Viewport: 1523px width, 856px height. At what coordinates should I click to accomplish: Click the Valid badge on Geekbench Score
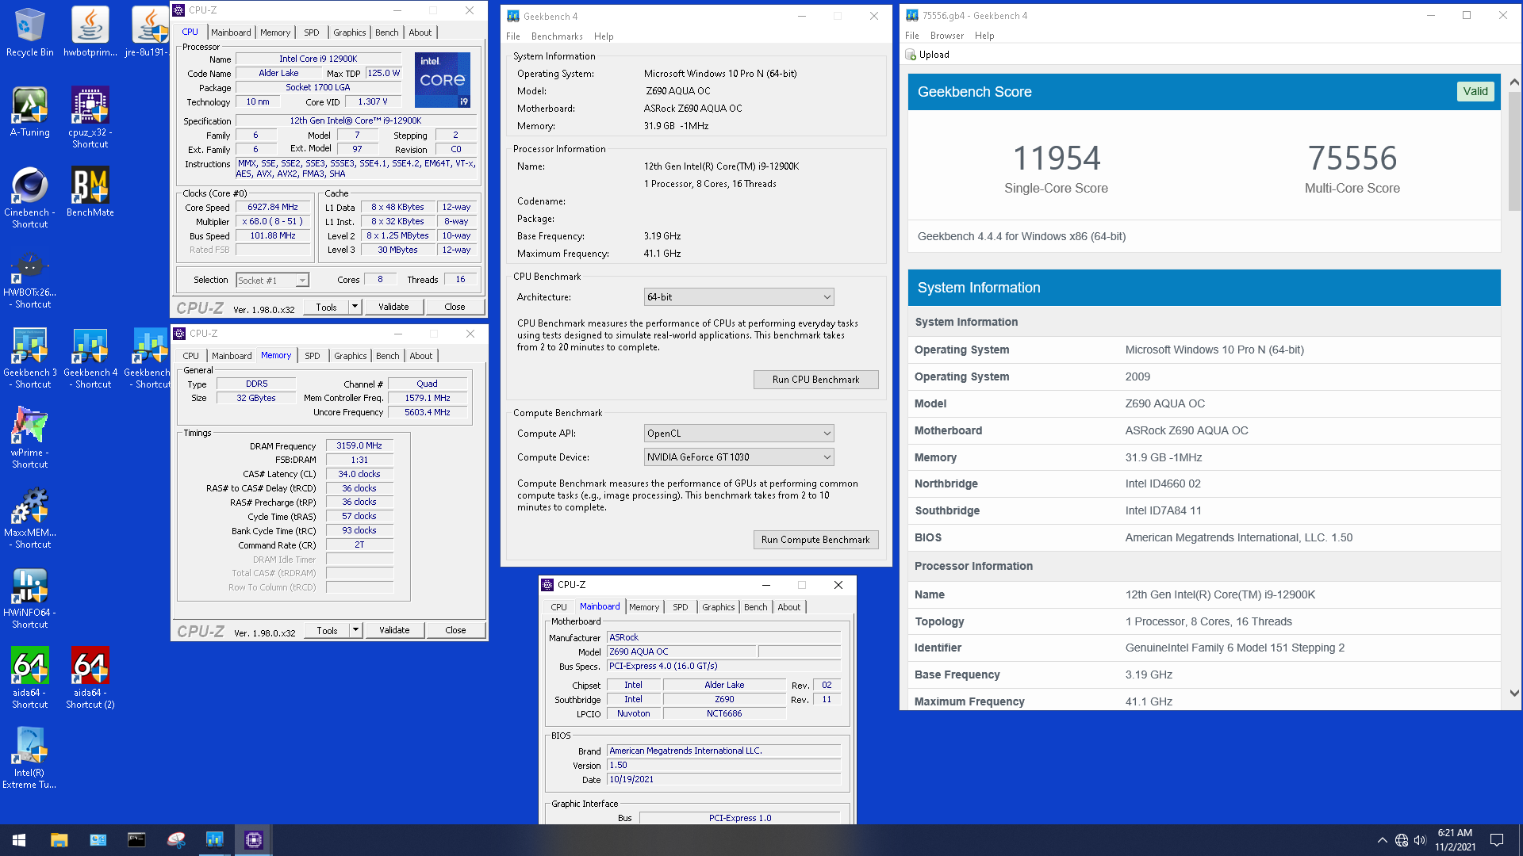point(1475,91)
